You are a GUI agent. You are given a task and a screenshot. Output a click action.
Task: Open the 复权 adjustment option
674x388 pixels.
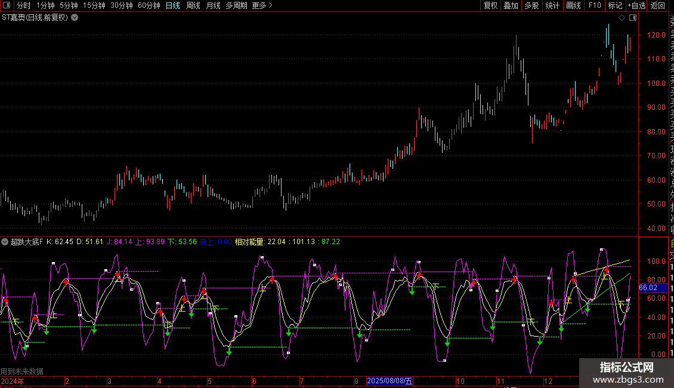[490, 5]
